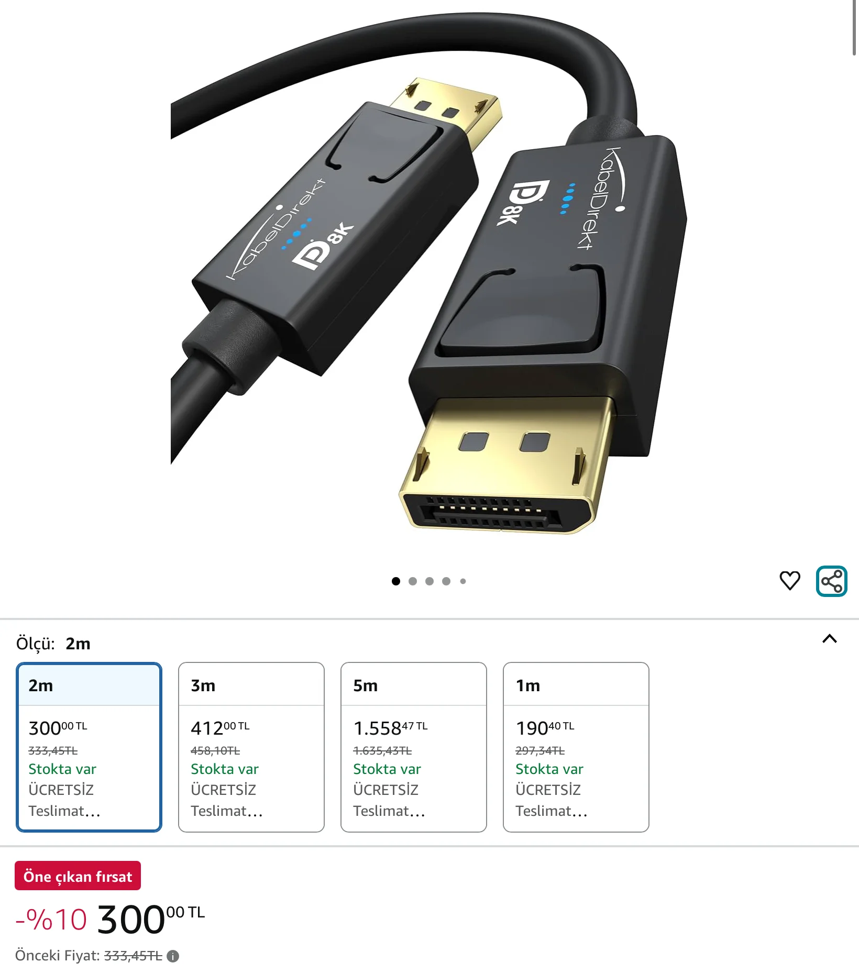This screenshot has width=859, height=974.
Task: Click the page scrollbar thumb
Action: click(x=855, y=27)
